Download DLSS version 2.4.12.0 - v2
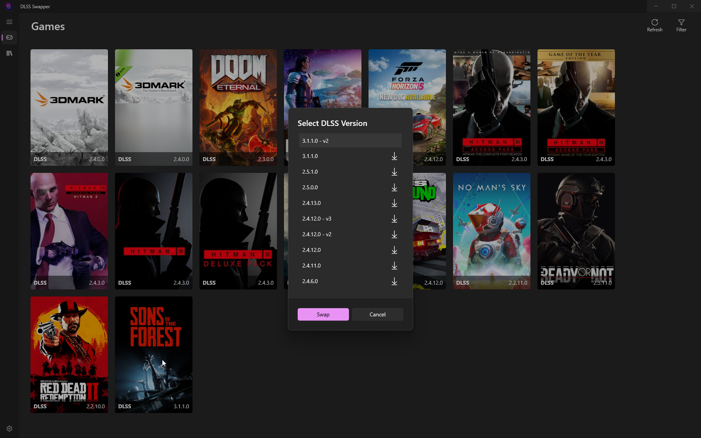The height and width of the screenshot is (438, 701). click(x=394, y=235)
